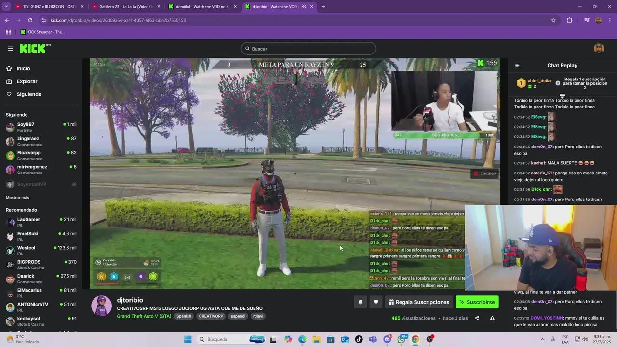
Task: Expand Mostrar más in followed list
Action: 17,198
